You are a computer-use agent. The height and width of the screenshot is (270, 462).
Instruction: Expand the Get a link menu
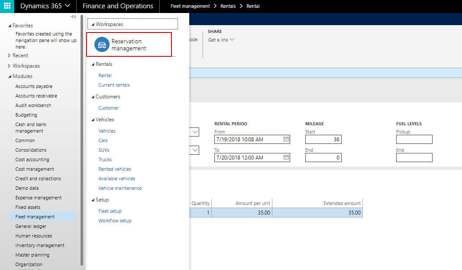point(221,40)
